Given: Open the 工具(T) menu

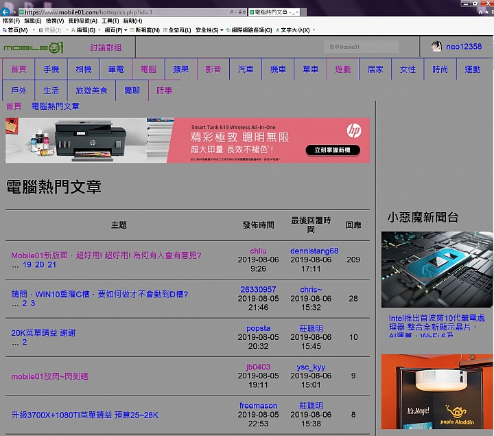Looking at the screenshot, I should pos(110,21).
